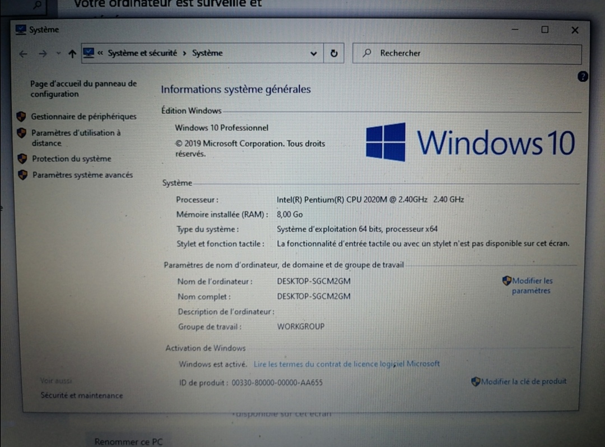This screenshot has width=605, height=447.
Task: Click shield icon beside Gestionnaire de périphériques
Action: click(21, 116)
